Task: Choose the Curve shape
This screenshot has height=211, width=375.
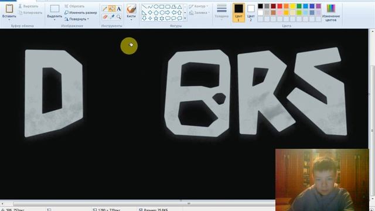Action: tap(150, 6)
